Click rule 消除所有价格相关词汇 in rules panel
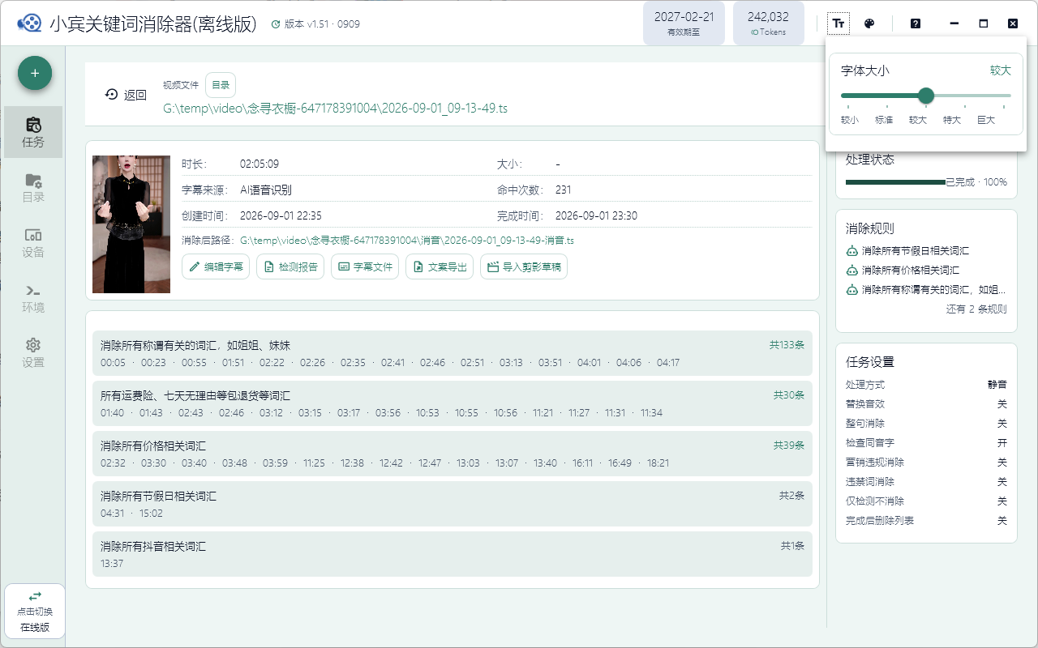 point(903,270)
